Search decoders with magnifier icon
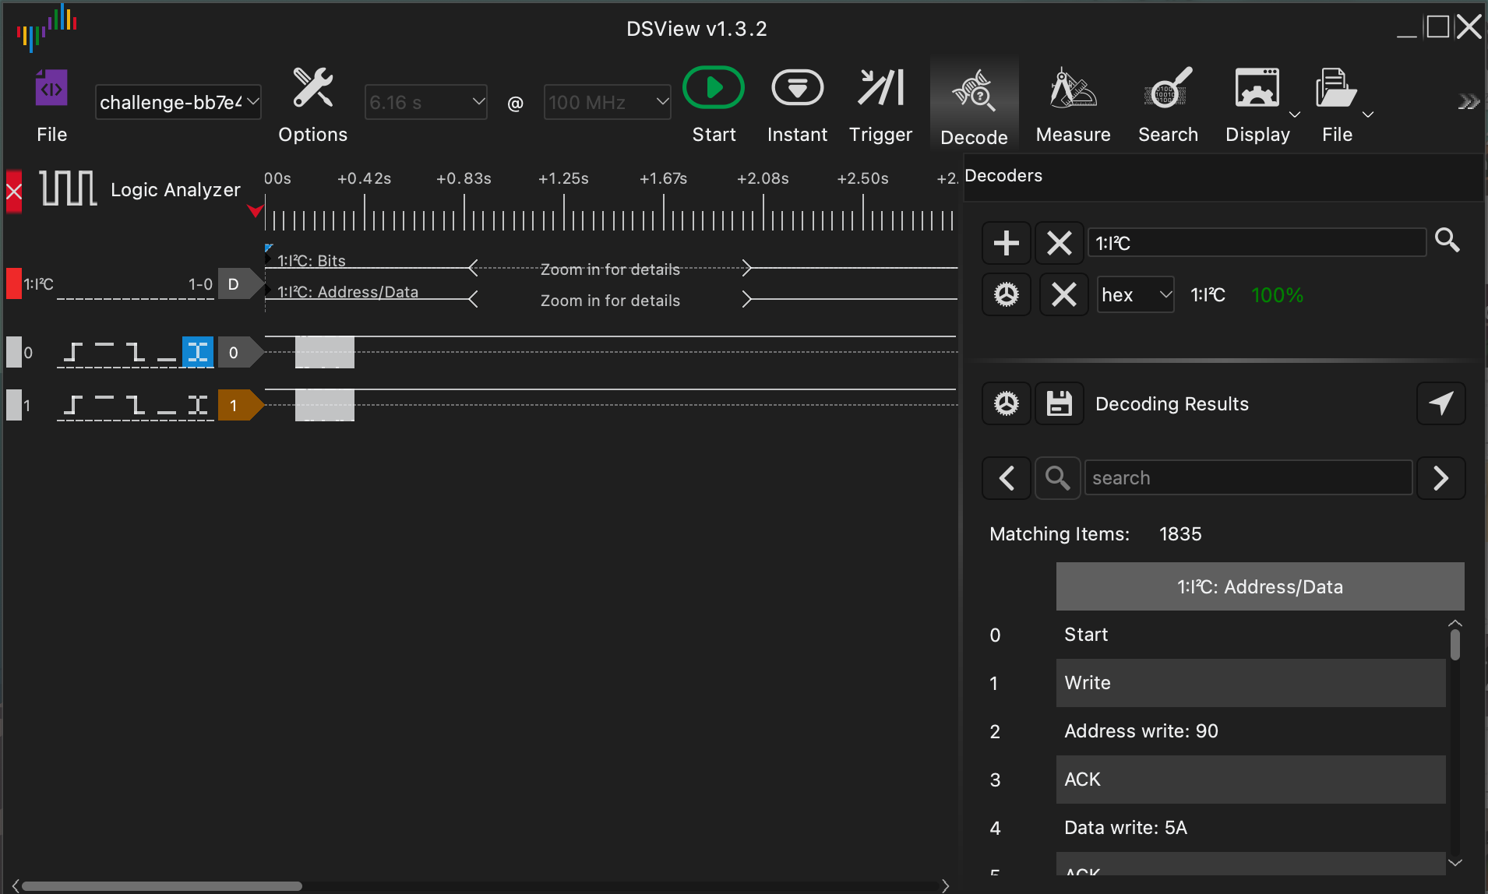Image resolution: width=1488 pixels, height=894 pixels. [1447, 240]
